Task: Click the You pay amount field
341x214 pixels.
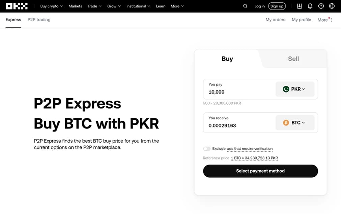Action: tap(236, 92)
